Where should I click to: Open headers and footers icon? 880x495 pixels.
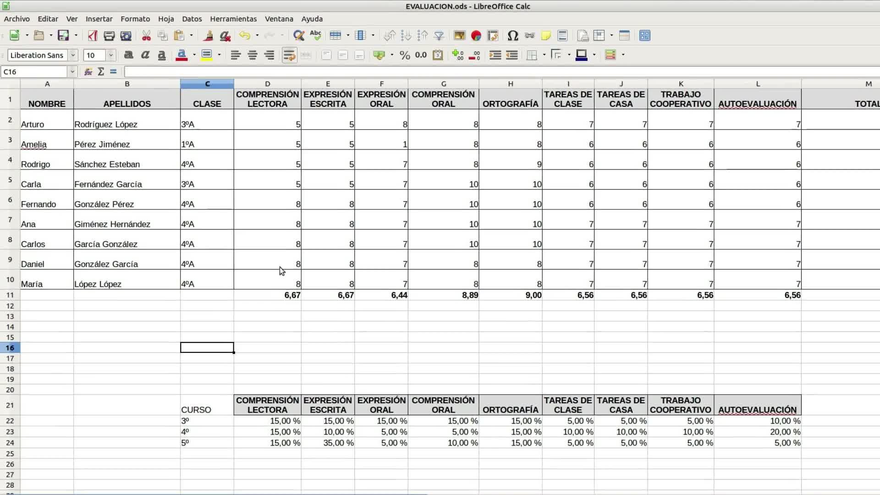562,36
